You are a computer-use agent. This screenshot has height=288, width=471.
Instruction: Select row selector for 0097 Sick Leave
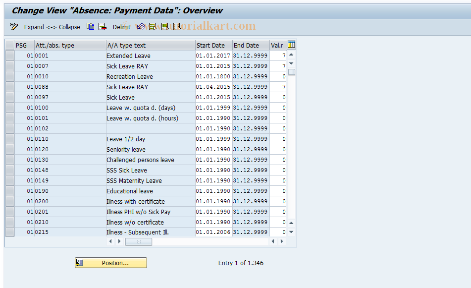click(x=10, y=97)
